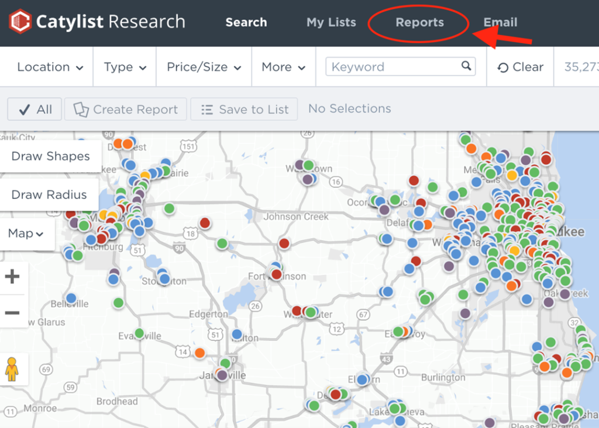Toggle the All selection checkmark

35,109
